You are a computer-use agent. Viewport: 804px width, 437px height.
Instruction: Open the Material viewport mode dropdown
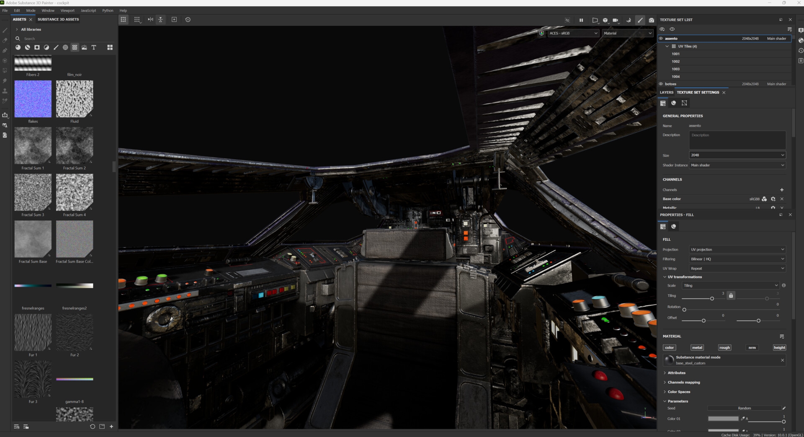pos(628,33)
